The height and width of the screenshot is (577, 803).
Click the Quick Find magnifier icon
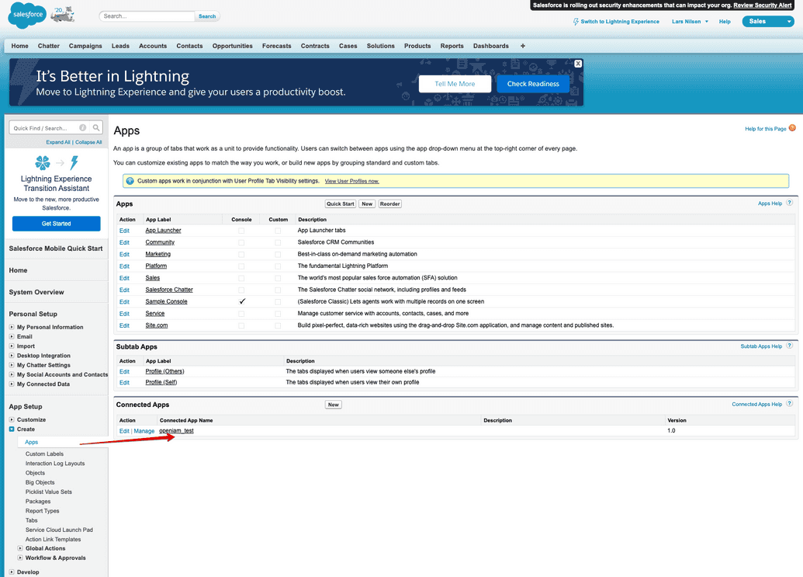coord(96,128)
